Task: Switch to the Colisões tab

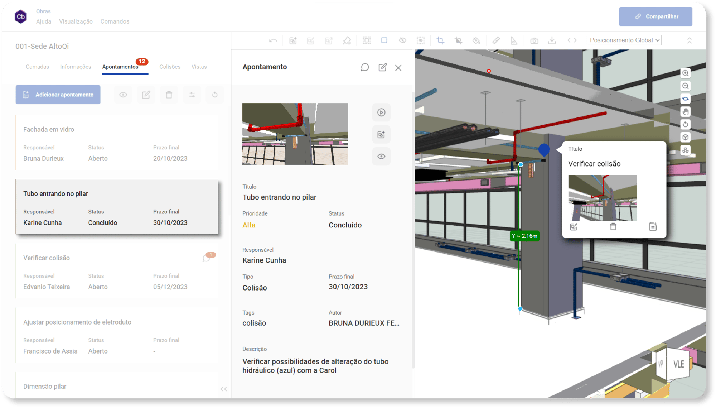Action: 170,67
